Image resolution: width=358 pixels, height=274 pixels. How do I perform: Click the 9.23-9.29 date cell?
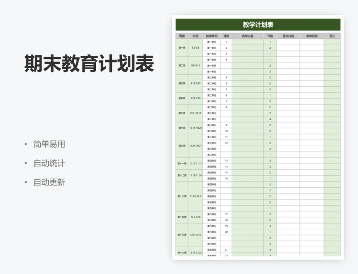196,98
